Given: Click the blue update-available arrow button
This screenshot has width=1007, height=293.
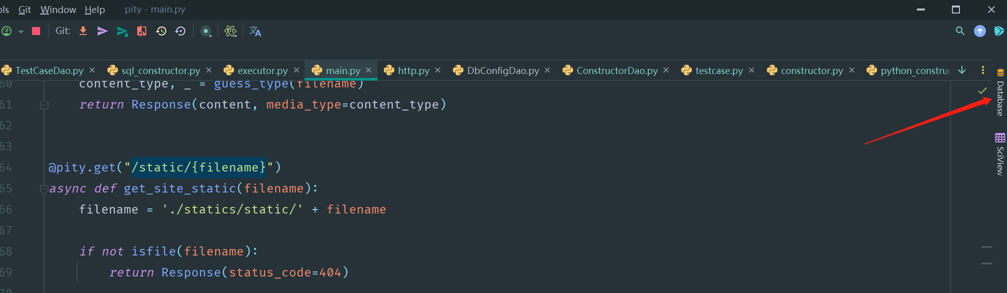Looking at the screenshot, I should point(980,31).
